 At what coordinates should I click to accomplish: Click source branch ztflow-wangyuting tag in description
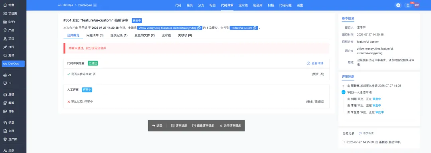(x=170, y=28)
